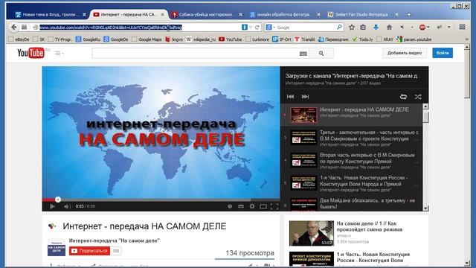Open the address bar history dropdown arrow

pos(251,28)
